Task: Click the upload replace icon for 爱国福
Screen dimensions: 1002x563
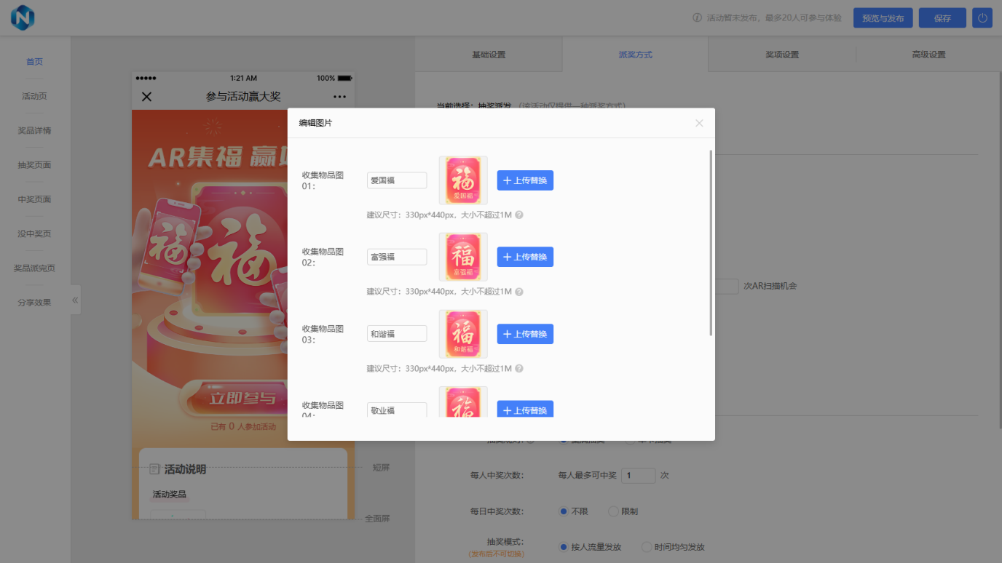Action: (x=525, y=180)
